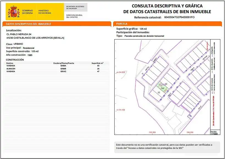
Task: Click the Spain coat of arms logo
Action: tap(14, 12)
